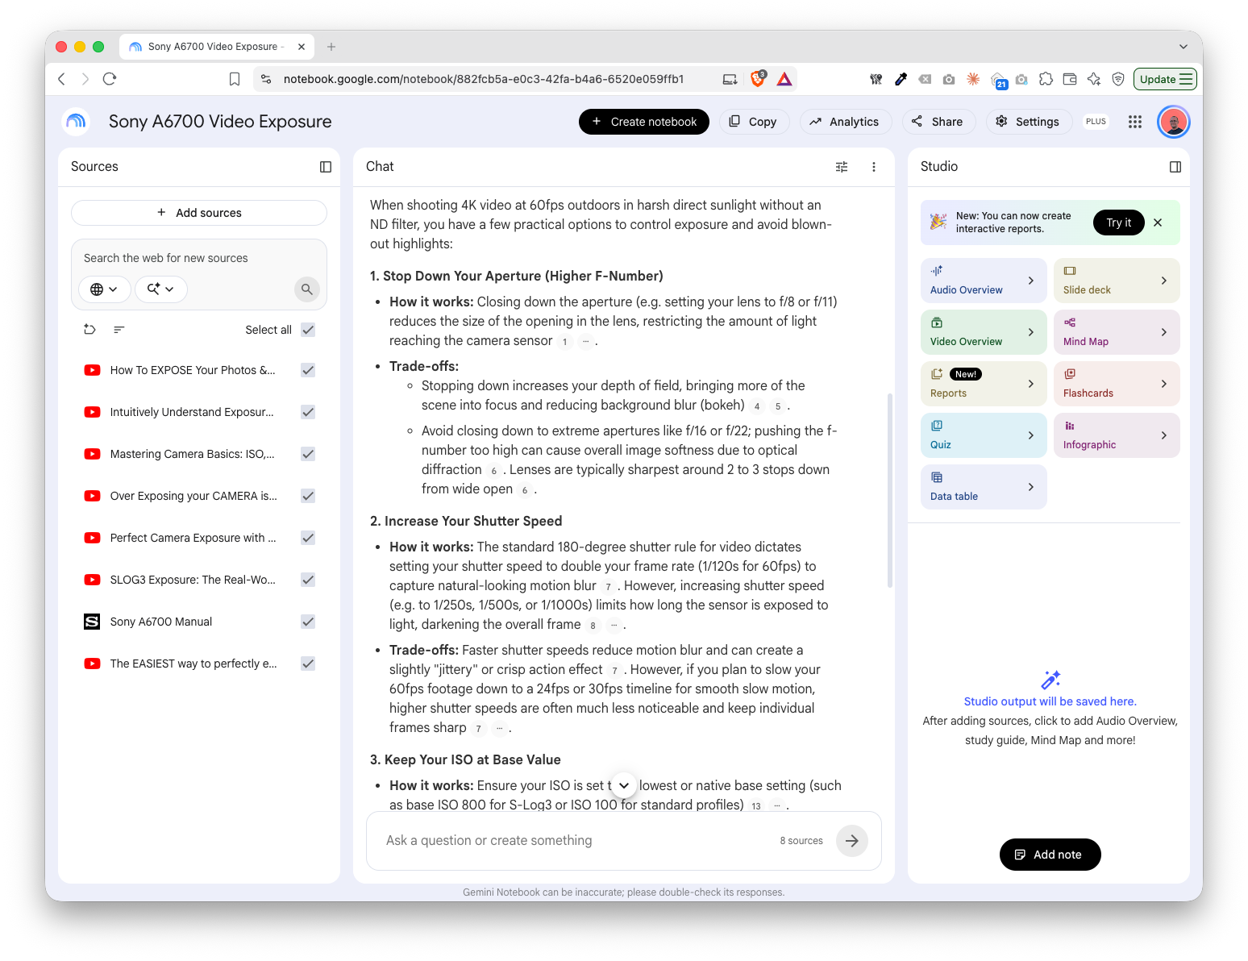The image size is (1248, 961).
Task: Open the 'SLOG3 Exposure: The Real-Wo...' source
Action: pyautogui.click(x=193, y=580)
